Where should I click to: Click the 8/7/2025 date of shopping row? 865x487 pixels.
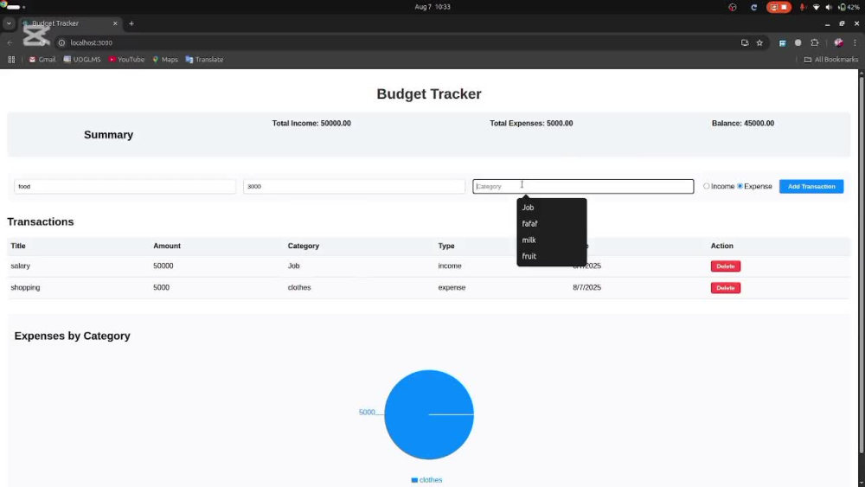pos(587,287)
